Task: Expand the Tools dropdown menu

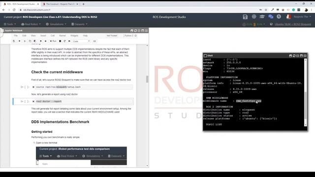Action: 10,24
